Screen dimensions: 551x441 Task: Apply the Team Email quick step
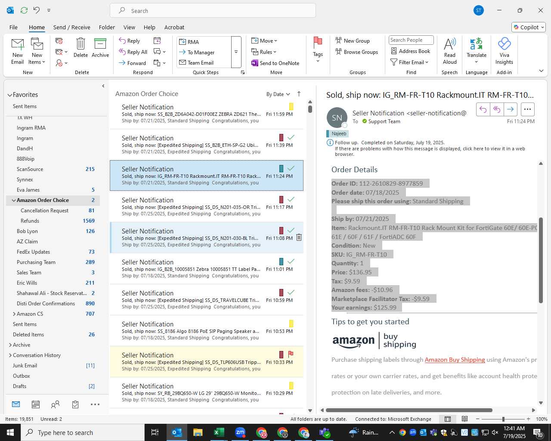(x=204, y=62)
